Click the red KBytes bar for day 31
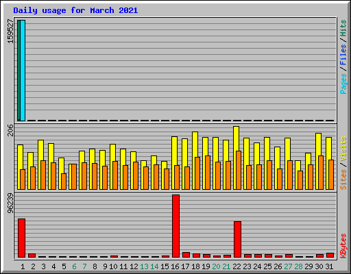Screen dimensions: 351x274 coord(330,255)
